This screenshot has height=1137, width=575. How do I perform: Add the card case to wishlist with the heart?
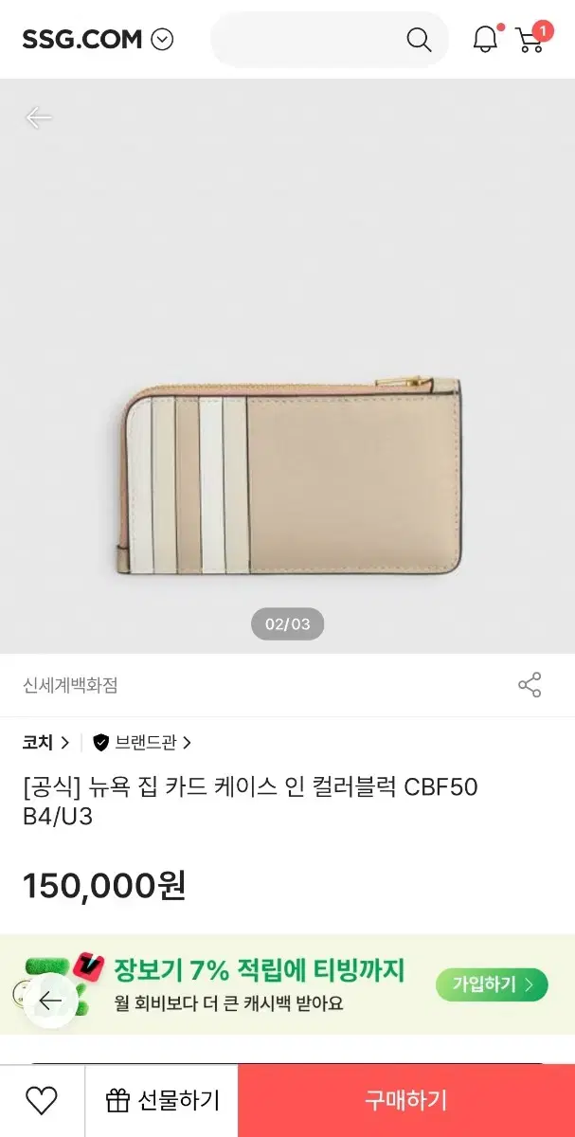pos(42,1100)
